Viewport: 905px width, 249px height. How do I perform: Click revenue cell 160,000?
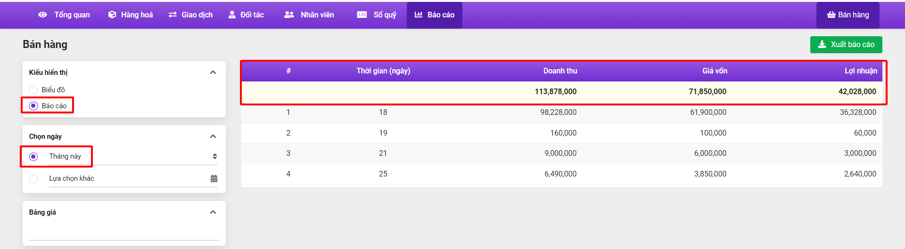[x=563, y=133]
